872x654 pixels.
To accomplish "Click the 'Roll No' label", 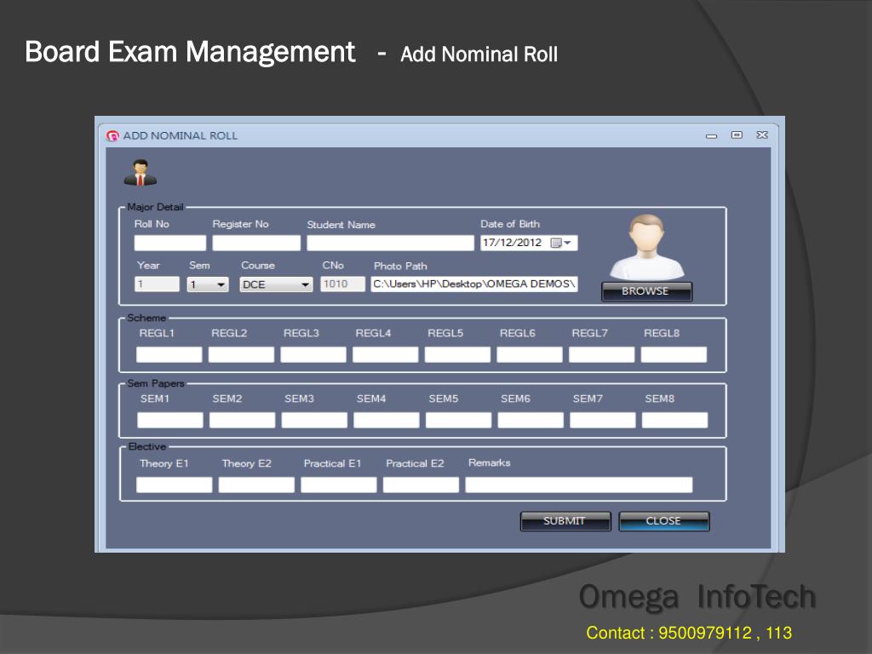I will 152,224.
